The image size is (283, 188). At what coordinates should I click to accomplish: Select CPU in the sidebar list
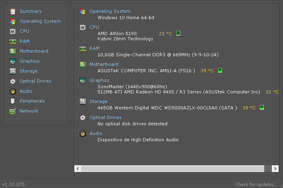24,31
